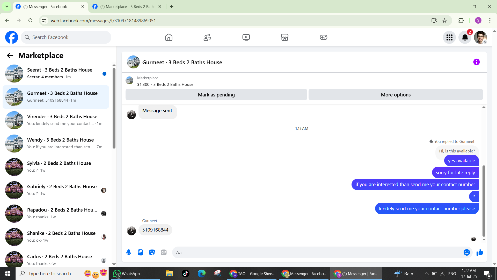
Task: Click the Marketplace back arrow
Action: [x=10, y=55]
